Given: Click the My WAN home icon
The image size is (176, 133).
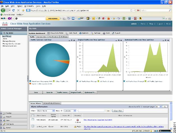Looking at the screenshot, I should 4,33.
